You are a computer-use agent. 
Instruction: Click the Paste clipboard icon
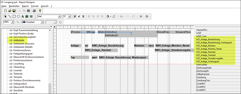pos(28,11)
